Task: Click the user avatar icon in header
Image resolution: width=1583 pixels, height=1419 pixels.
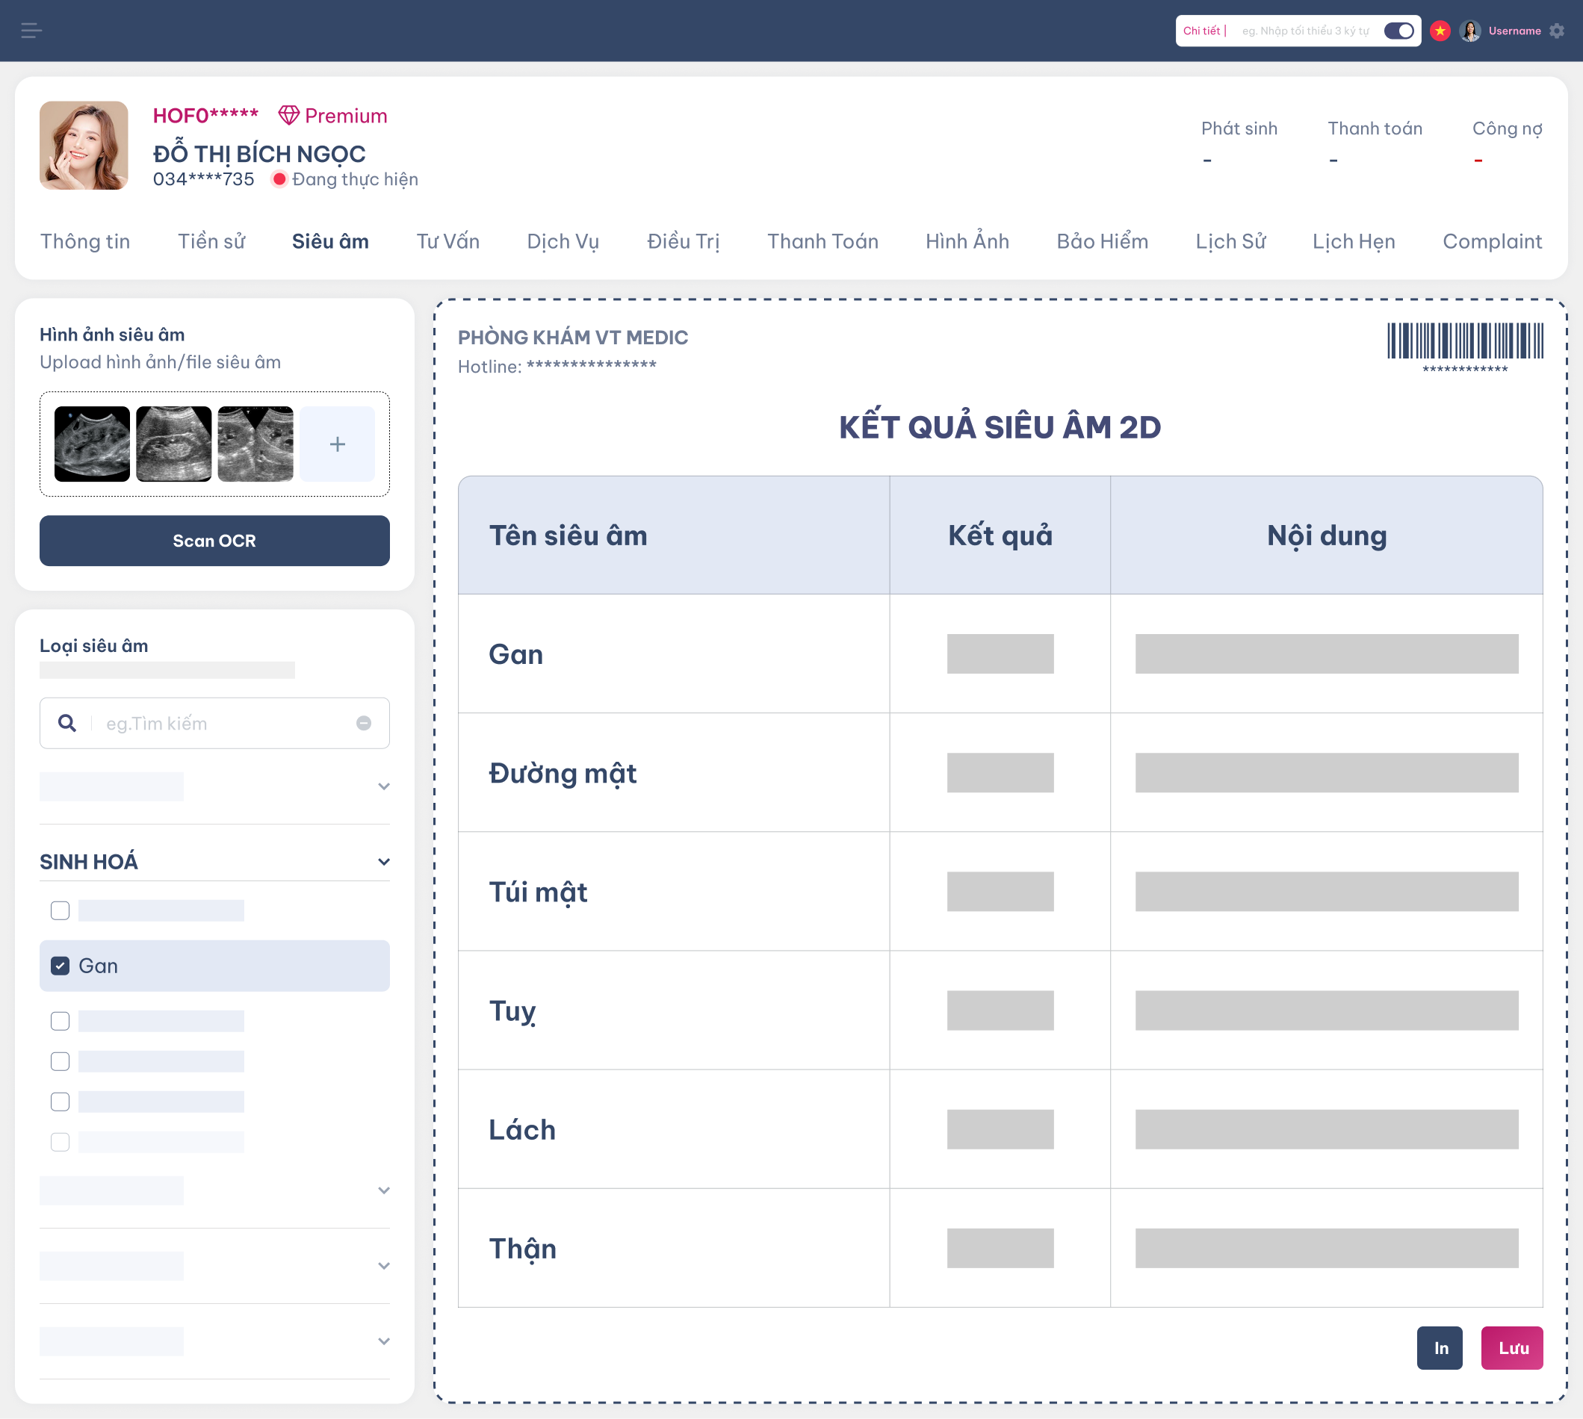Action: tap(1470, 31)
